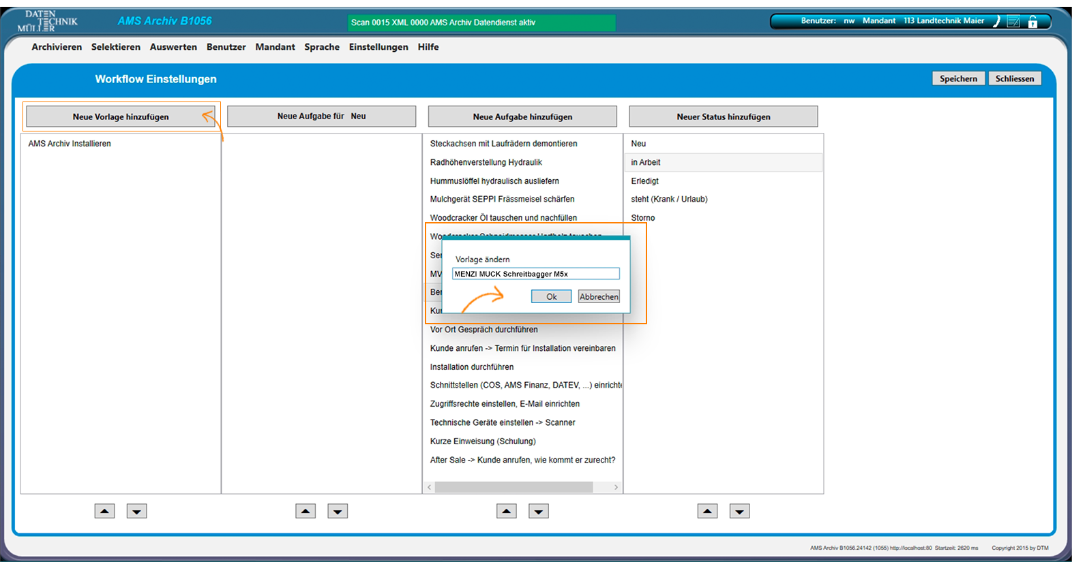Click the open padlock icon

(1033, 22)
